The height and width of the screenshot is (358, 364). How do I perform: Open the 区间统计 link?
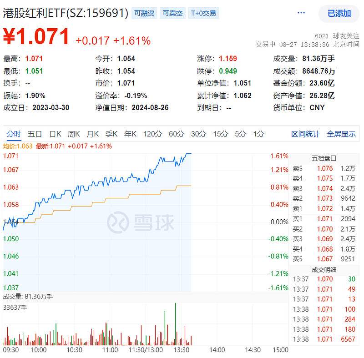click(x=305, y=134)
